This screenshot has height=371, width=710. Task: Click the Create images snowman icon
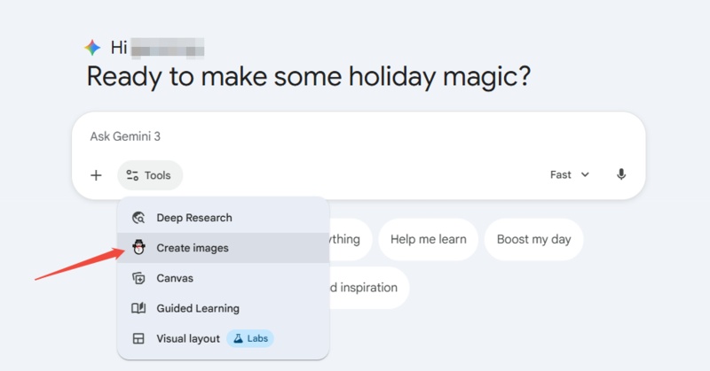coord(138,248)
